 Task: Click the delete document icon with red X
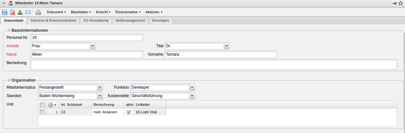(x=12, y=12)
